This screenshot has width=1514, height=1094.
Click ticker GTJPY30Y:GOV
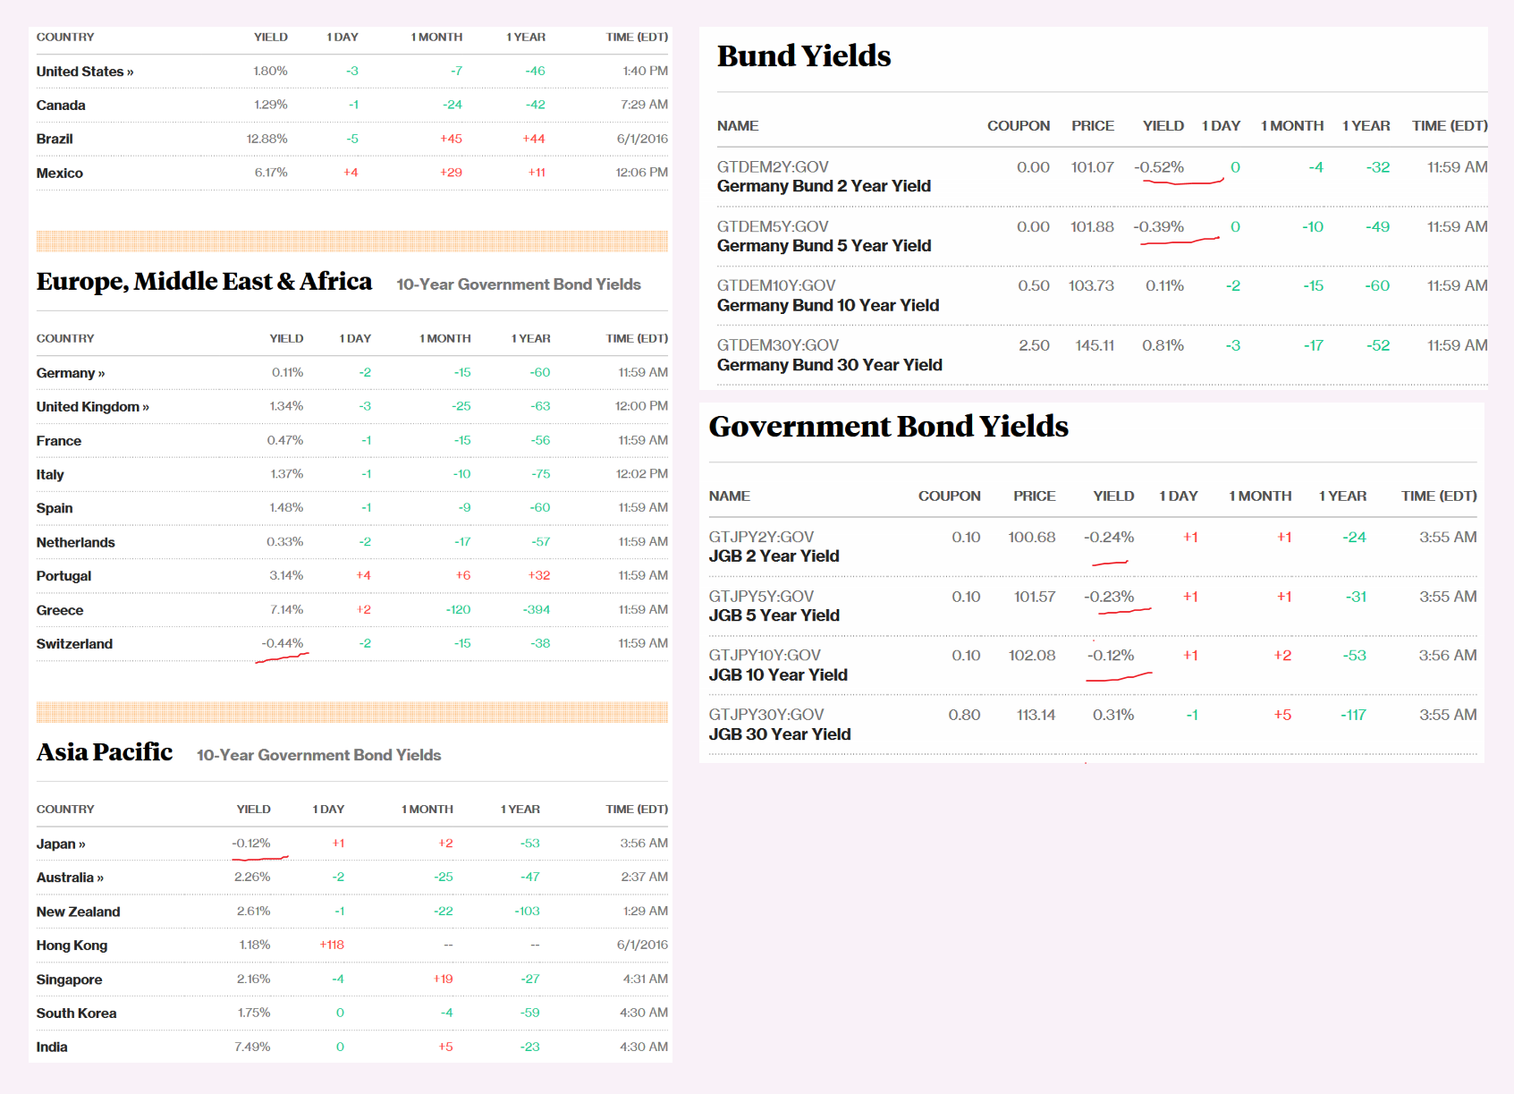tap(766, 714)
